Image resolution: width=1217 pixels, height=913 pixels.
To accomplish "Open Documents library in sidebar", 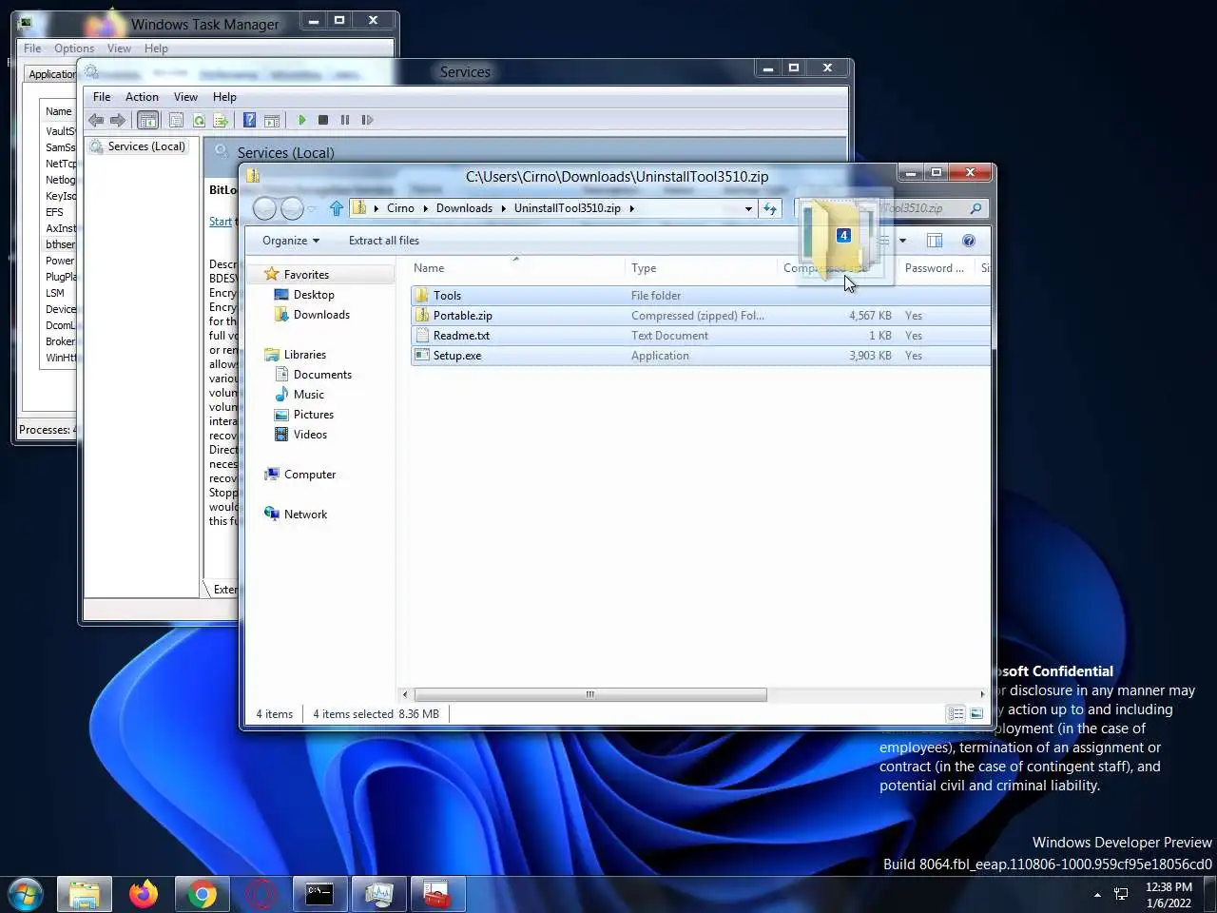I will point(322,375).
